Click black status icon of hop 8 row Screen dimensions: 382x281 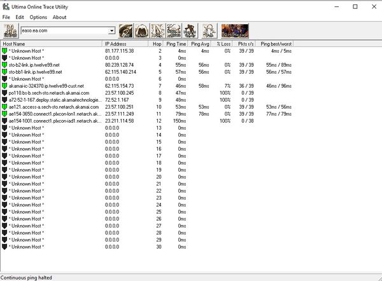[x=5, y=93]
